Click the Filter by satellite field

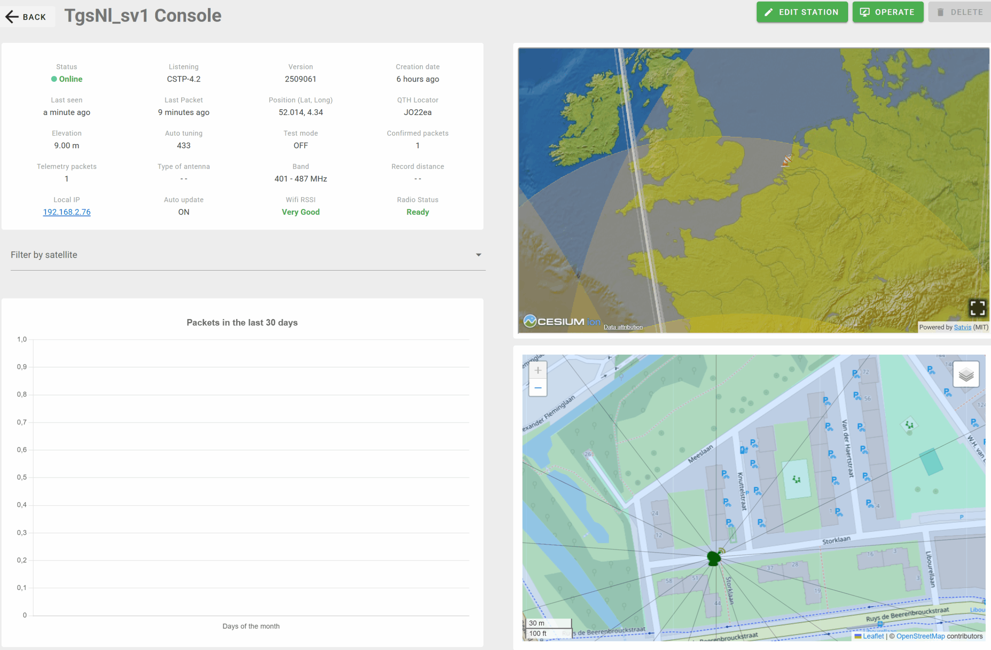click(x=242, y=255)
